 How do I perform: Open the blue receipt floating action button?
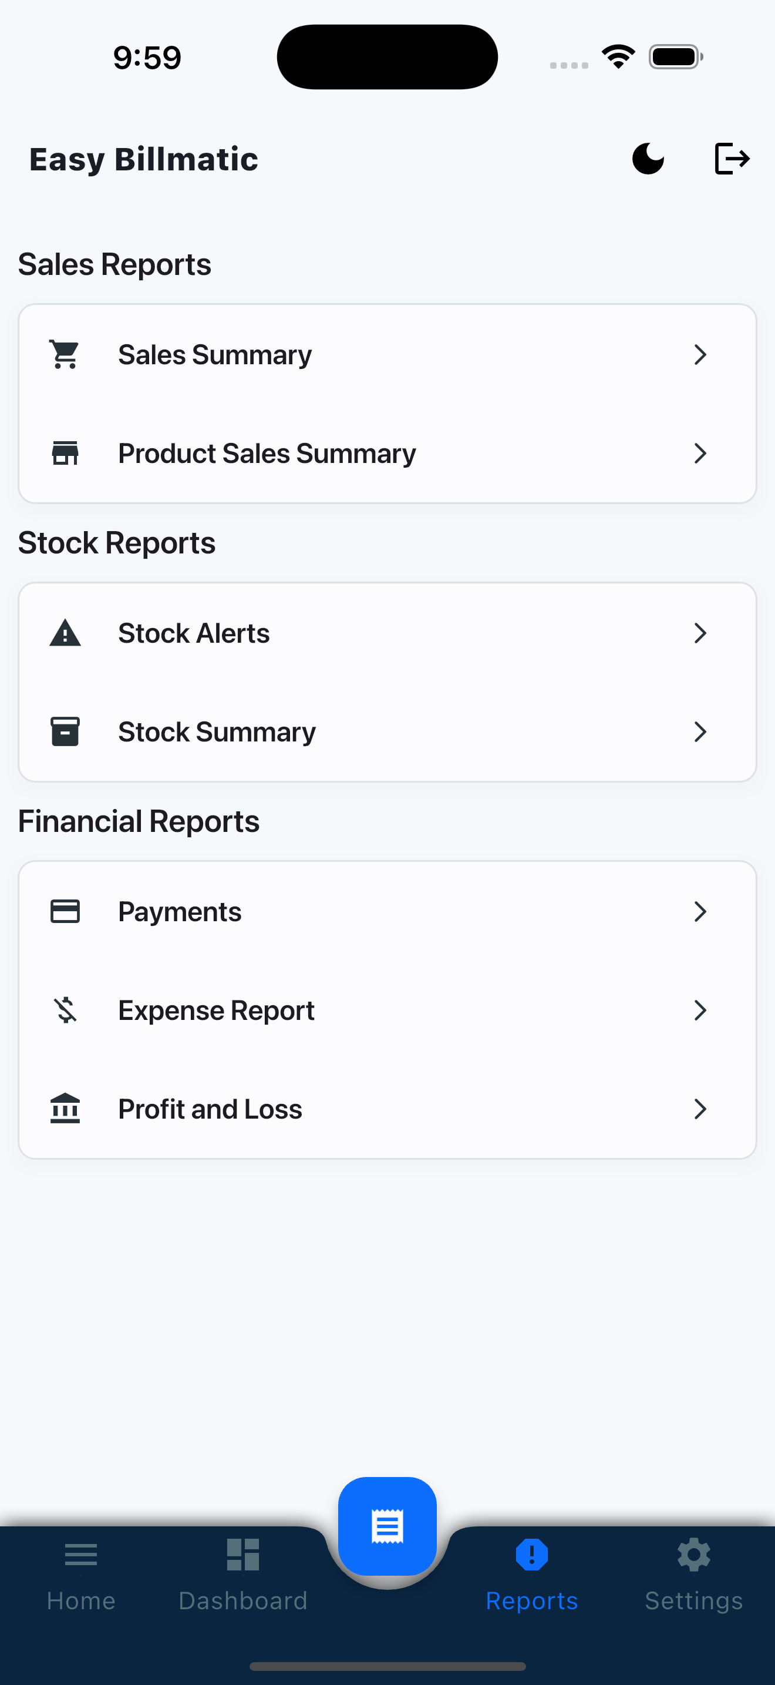[x=387, y=1526]
